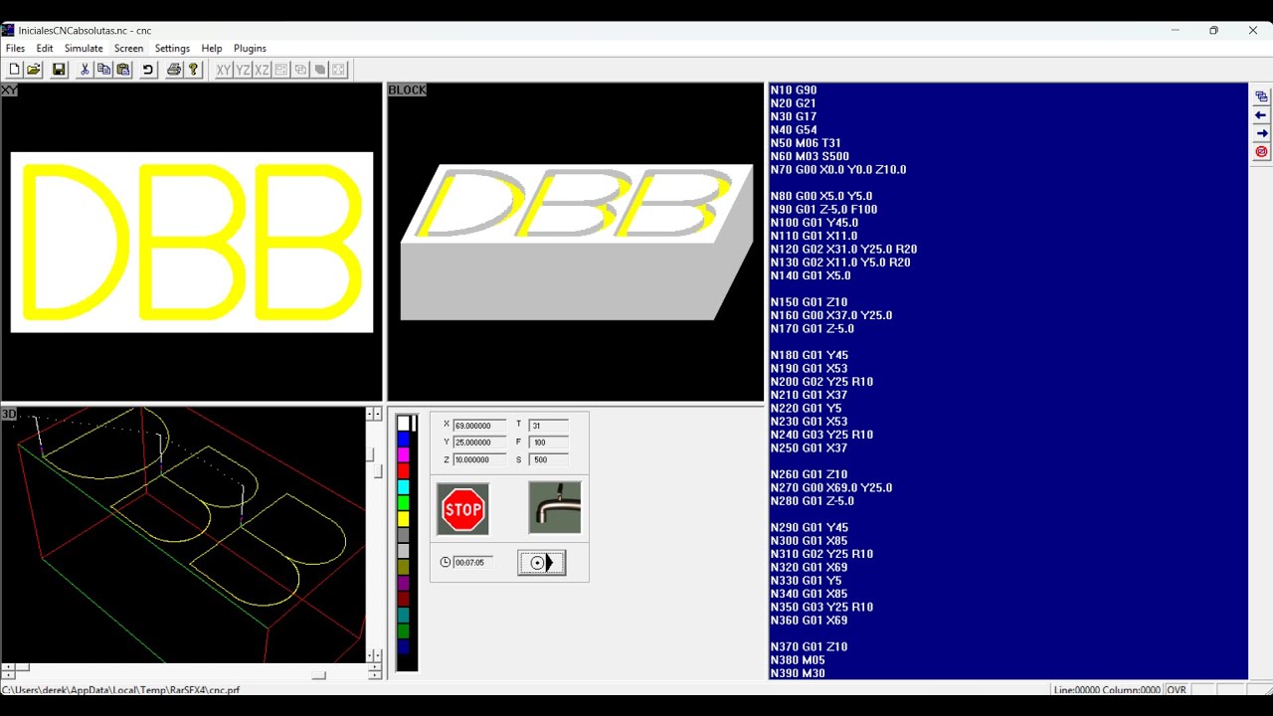1273x716 pixels.
Task: Click the BLOCK view label
Action: tap(407, 90)
